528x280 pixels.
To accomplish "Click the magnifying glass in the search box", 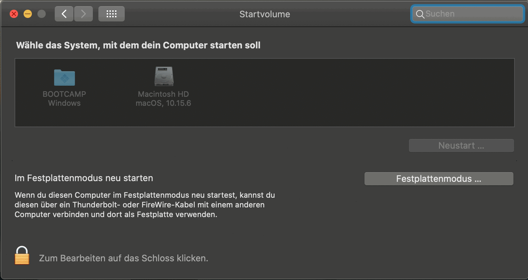I will point(420,14).
